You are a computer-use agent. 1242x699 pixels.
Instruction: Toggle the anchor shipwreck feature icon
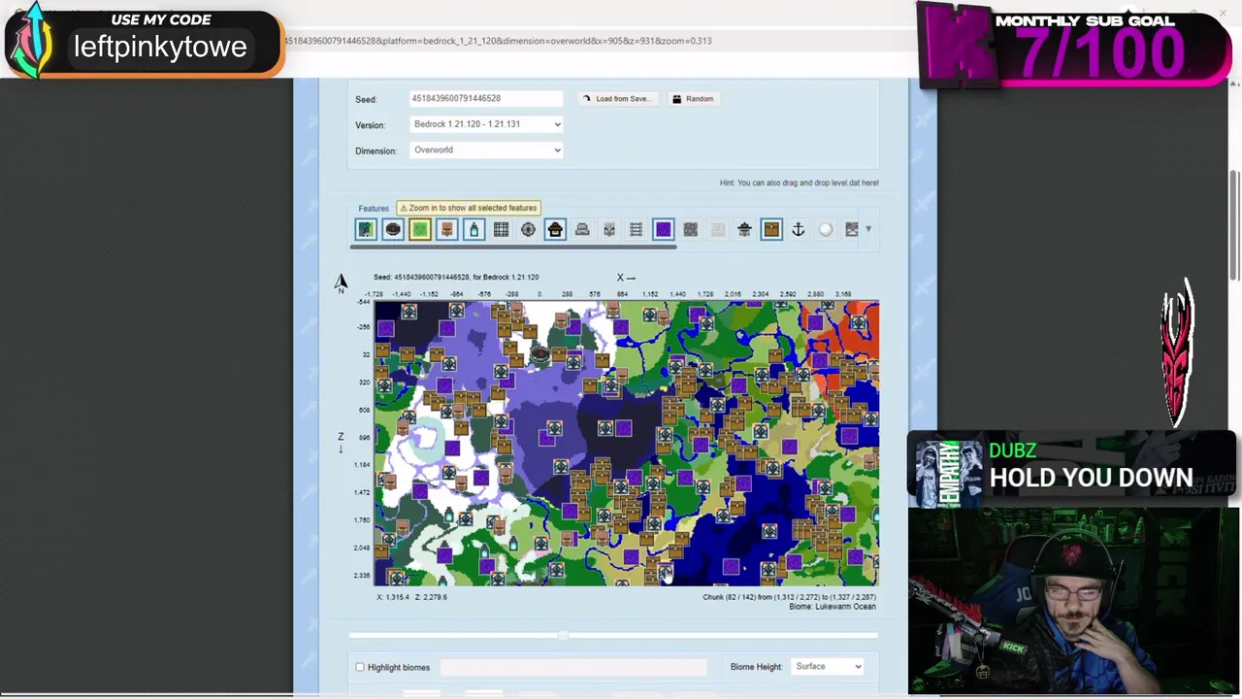pyautogui.click(x=798, y=229)
